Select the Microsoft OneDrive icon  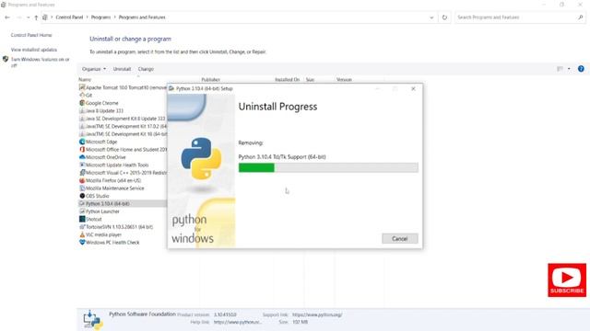[x=82, y=157]
